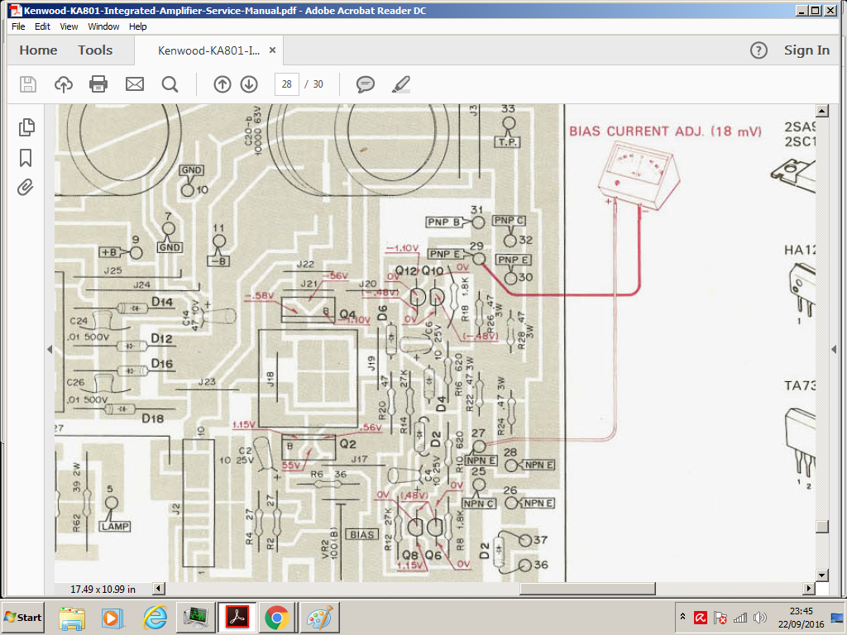Go to next page arrow
847x635 pixels.
click(x=249, y=84)
